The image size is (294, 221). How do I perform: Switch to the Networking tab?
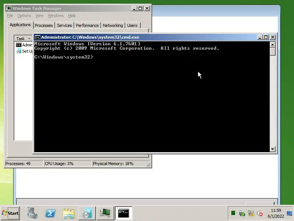113,25
